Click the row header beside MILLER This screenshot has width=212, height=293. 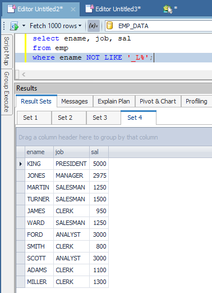(x=21, y=282)
